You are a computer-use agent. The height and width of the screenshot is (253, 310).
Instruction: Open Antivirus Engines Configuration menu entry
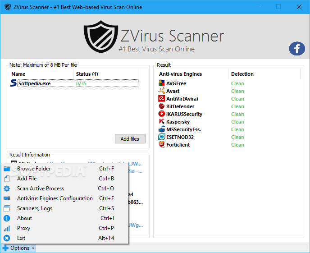click(65, 198)
